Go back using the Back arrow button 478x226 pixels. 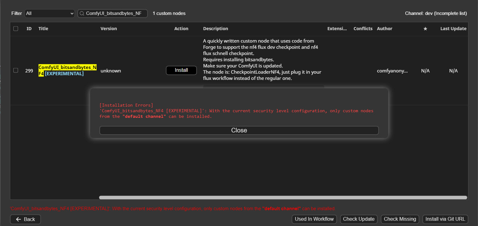tap(25, 219)
